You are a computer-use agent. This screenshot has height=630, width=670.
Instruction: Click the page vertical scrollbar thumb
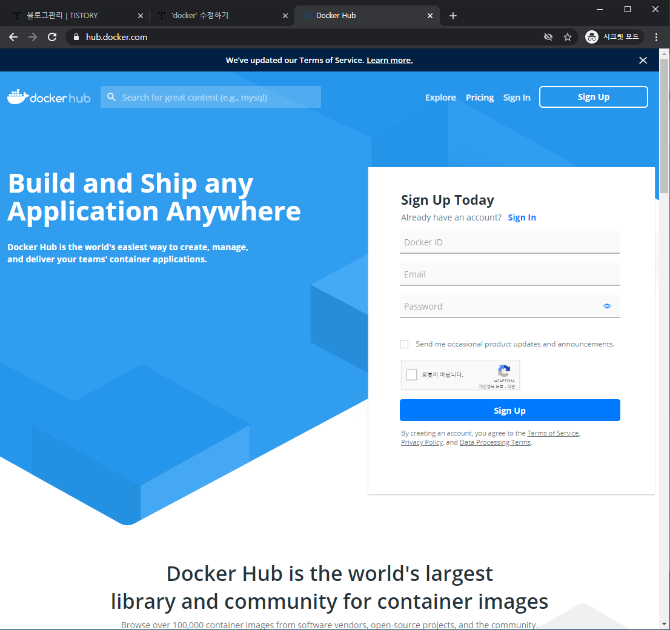click(664, 126)
